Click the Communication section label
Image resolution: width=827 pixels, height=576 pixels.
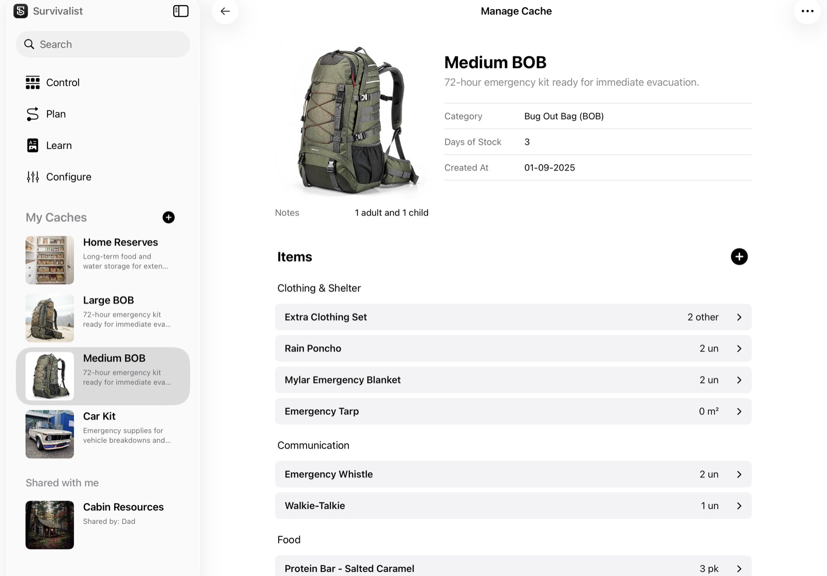click(313, 445)
